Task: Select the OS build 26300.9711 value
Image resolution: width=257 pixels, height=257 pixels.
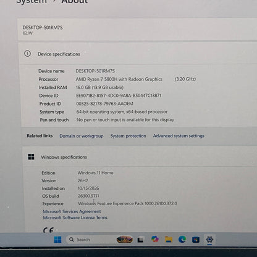Action: pyautogui.click(x=88, y=196)
